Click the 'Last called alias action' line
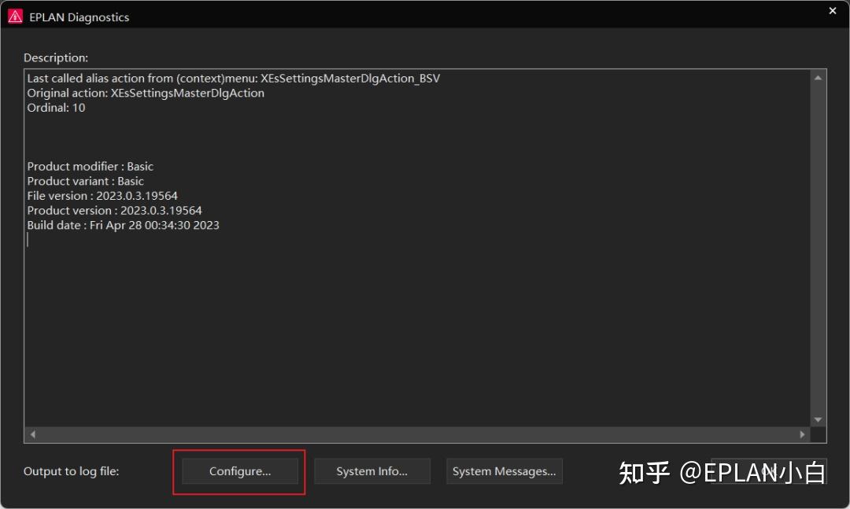The image size is (850, 509). click(234, 79)
